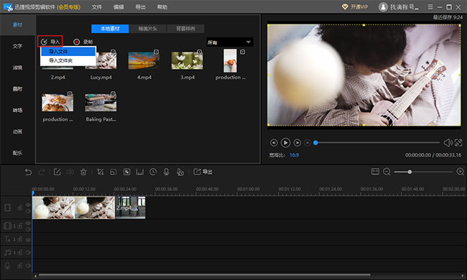The height and width of the screenshot is (280, 467).
Task: Click the timeline horizontal scrollbar
Action: pos(205,276)
